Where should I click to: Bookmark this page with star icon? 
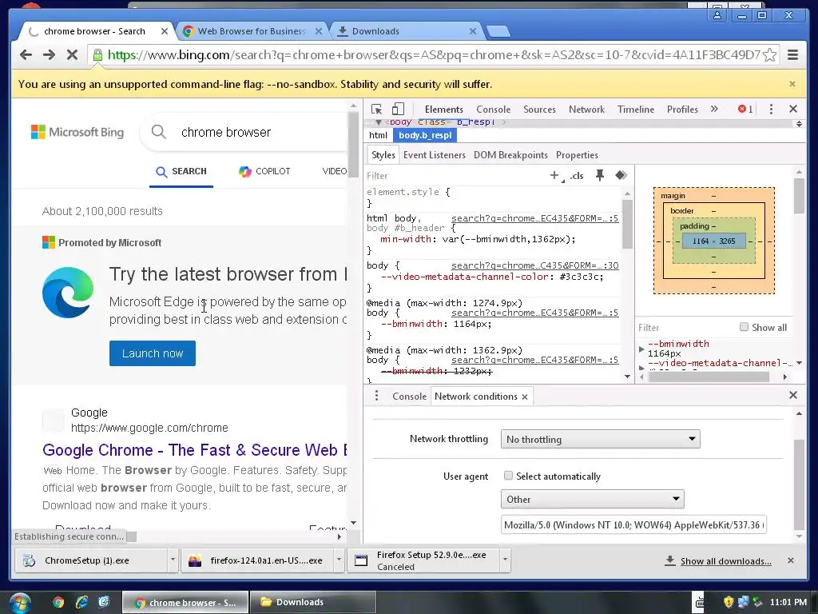769,55
